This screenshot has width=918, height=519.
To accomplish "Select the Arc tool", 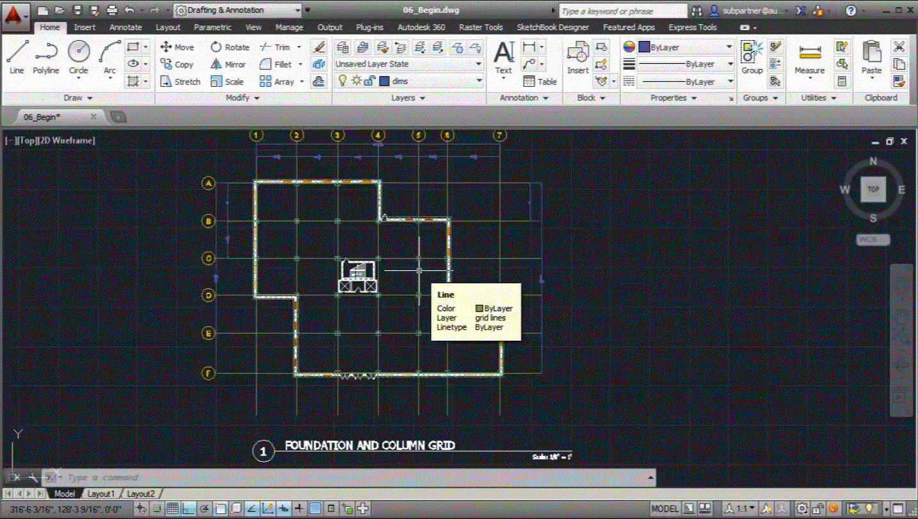I will tap(110, 58).
